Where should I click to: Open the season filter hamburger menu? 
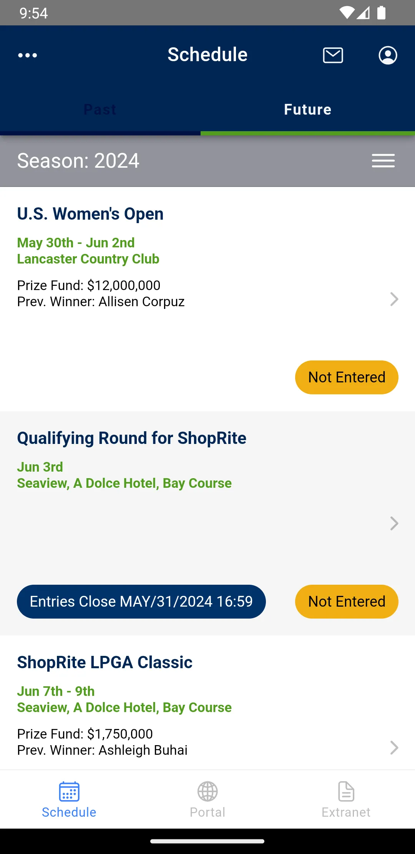(x=383, y=161)
